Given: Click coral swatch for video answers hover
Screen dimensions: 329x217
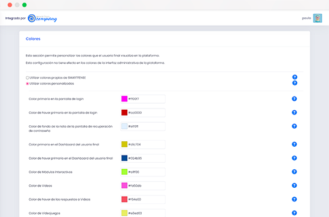Looking at the screenshot, I should coord(124,199).
